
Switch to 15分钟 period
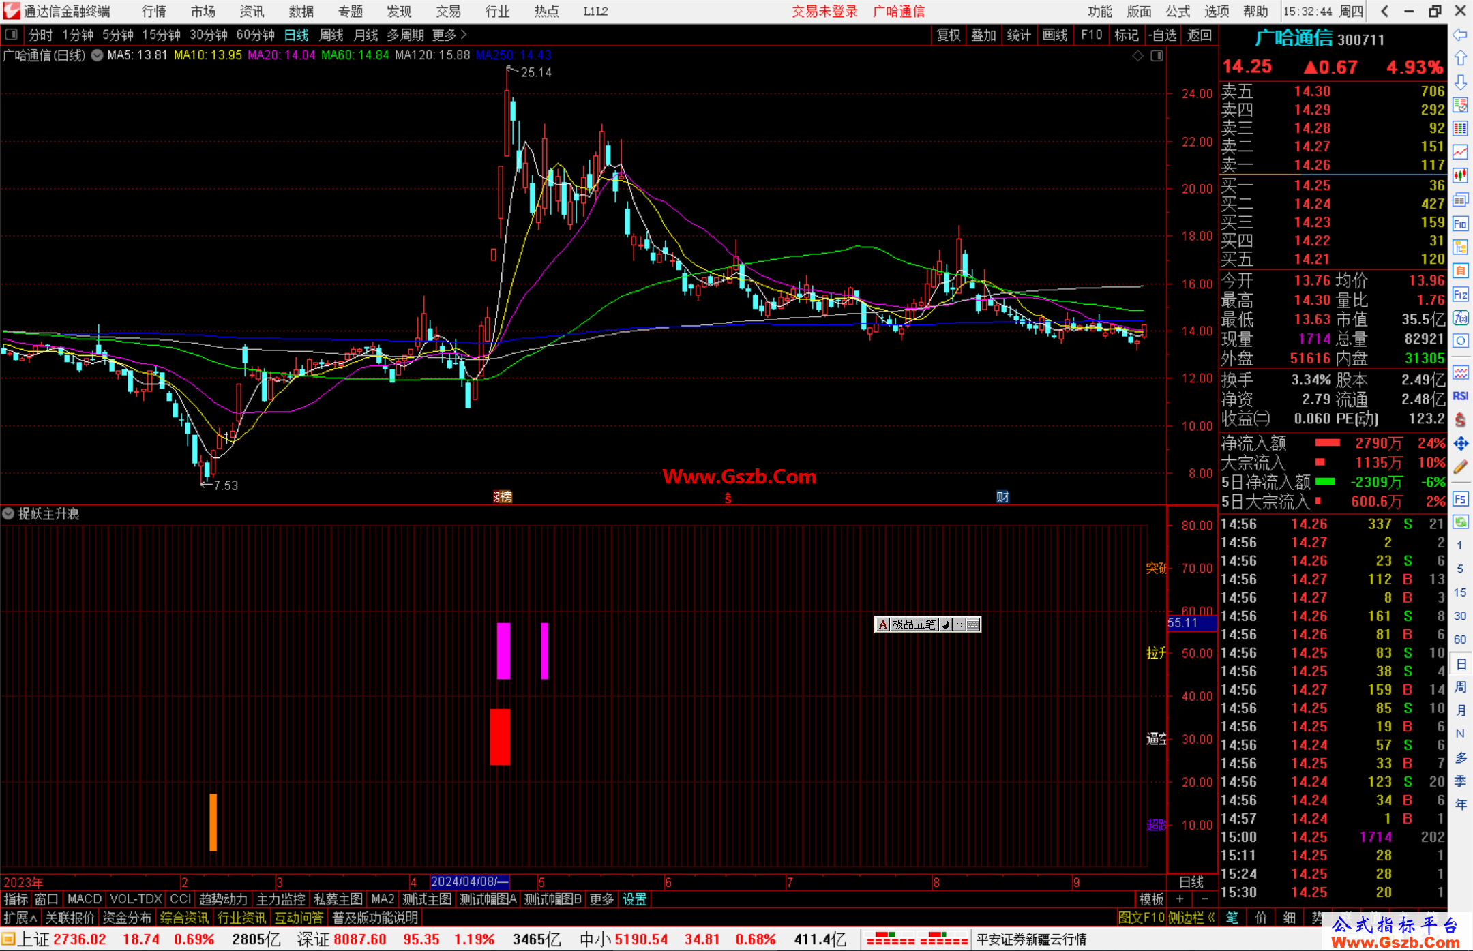pos(162,35)
